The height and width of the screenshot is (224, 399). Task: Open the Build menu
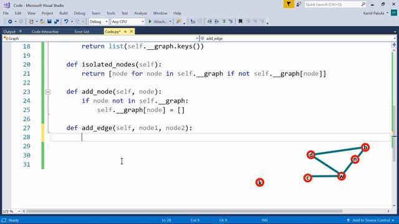(x=64, y=13)
